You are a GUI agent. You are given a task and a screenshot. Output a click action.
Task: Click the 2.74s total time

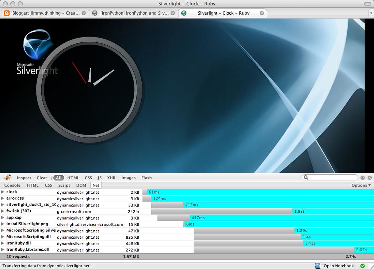point(351,257)
